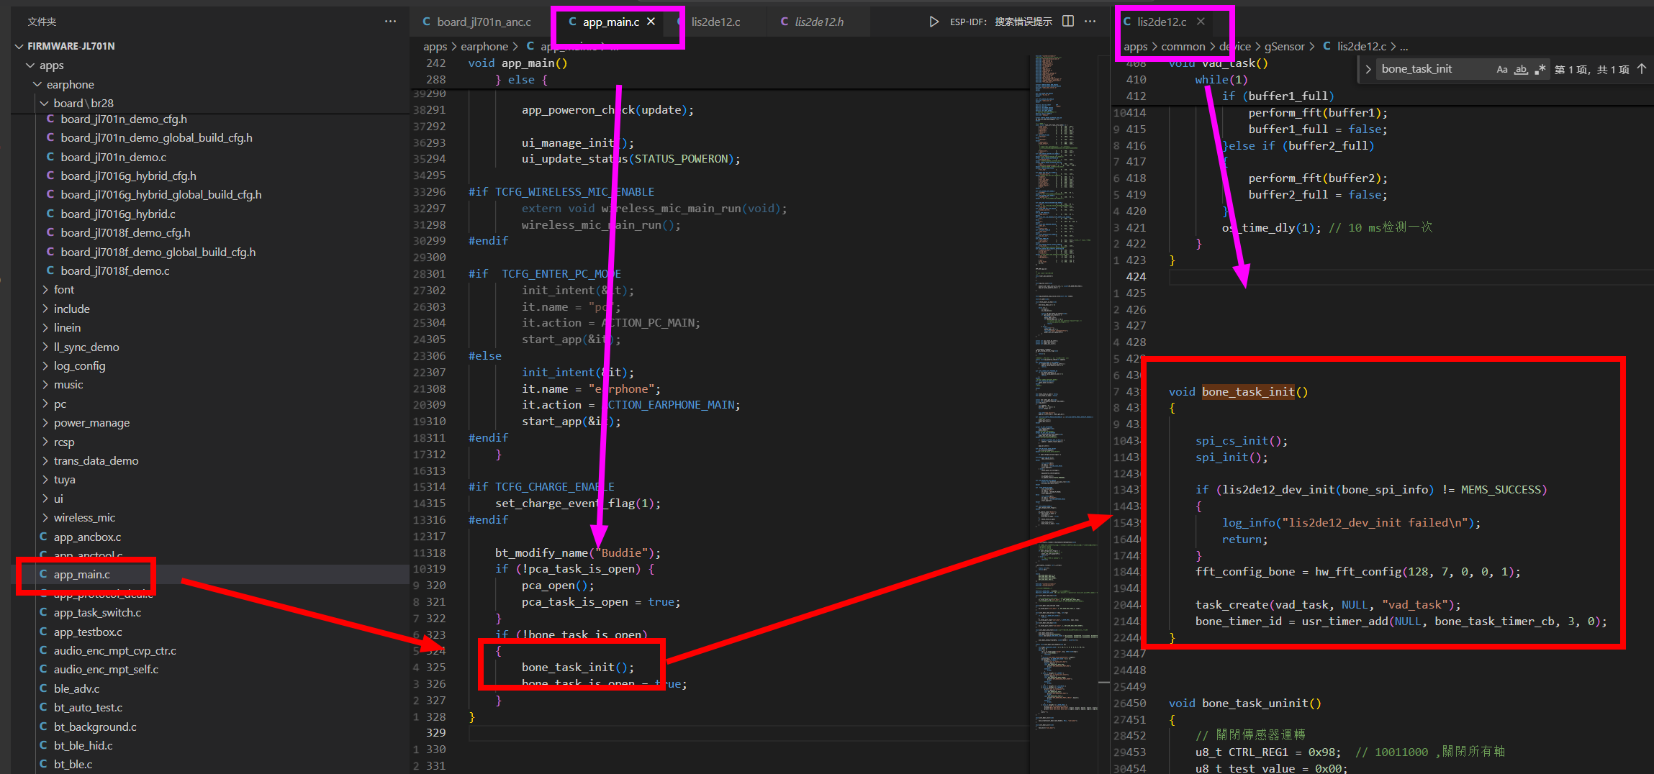
Task: Switch to board_jl701n_anc.c tab
Action: coord(477,22)
